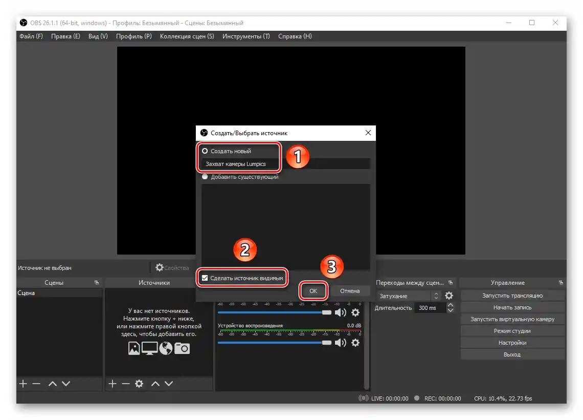Enable Режим студии
Viewport: 583px width, 420px height.
click(x=512, y=331)
